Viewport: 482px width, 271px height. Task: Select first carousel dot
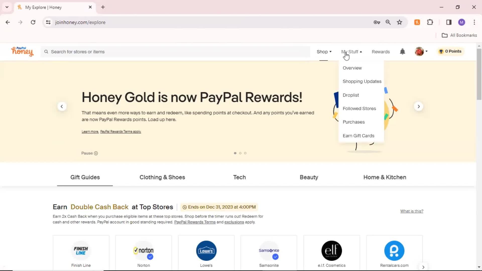pyautogui.click(x=235, y=153)
